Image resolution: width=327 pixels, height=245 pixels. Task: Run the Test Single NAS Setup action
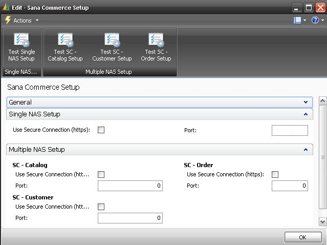(x=21, y=47)
